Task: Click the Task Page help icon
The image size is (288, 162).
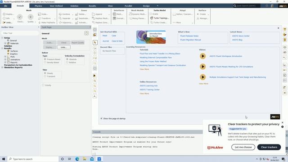Action: [86, 33]
